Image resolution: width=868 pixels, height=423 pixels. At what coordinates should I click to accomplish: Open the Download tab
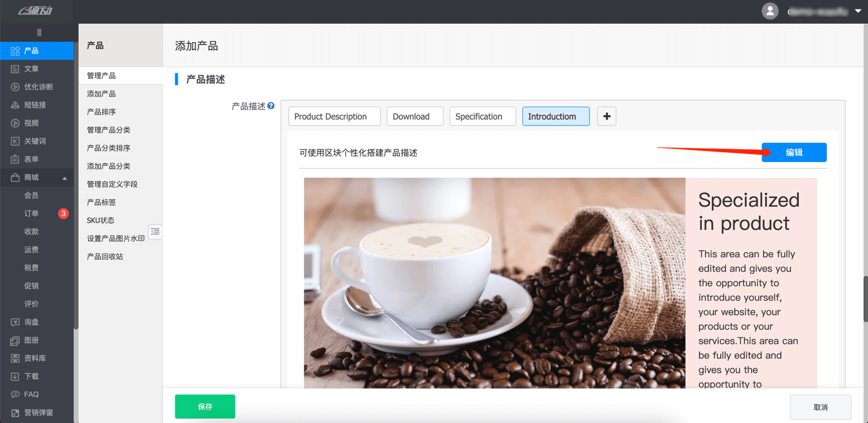414,116
